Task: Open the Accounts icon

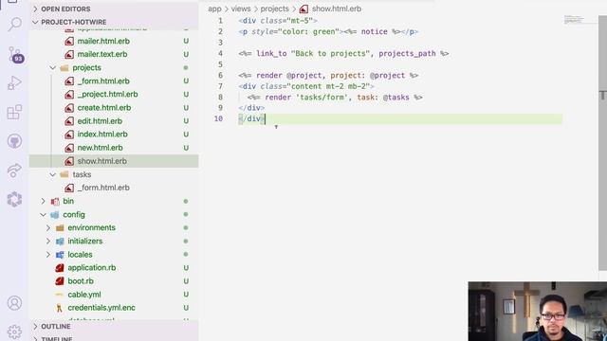Action: click(15, 303)
